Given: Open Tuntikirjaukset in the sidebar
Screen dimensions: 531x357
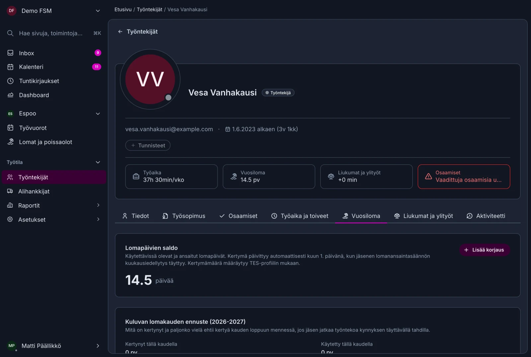Looking at the screenshot, I should pyautogui.click(x=54, y=81).
